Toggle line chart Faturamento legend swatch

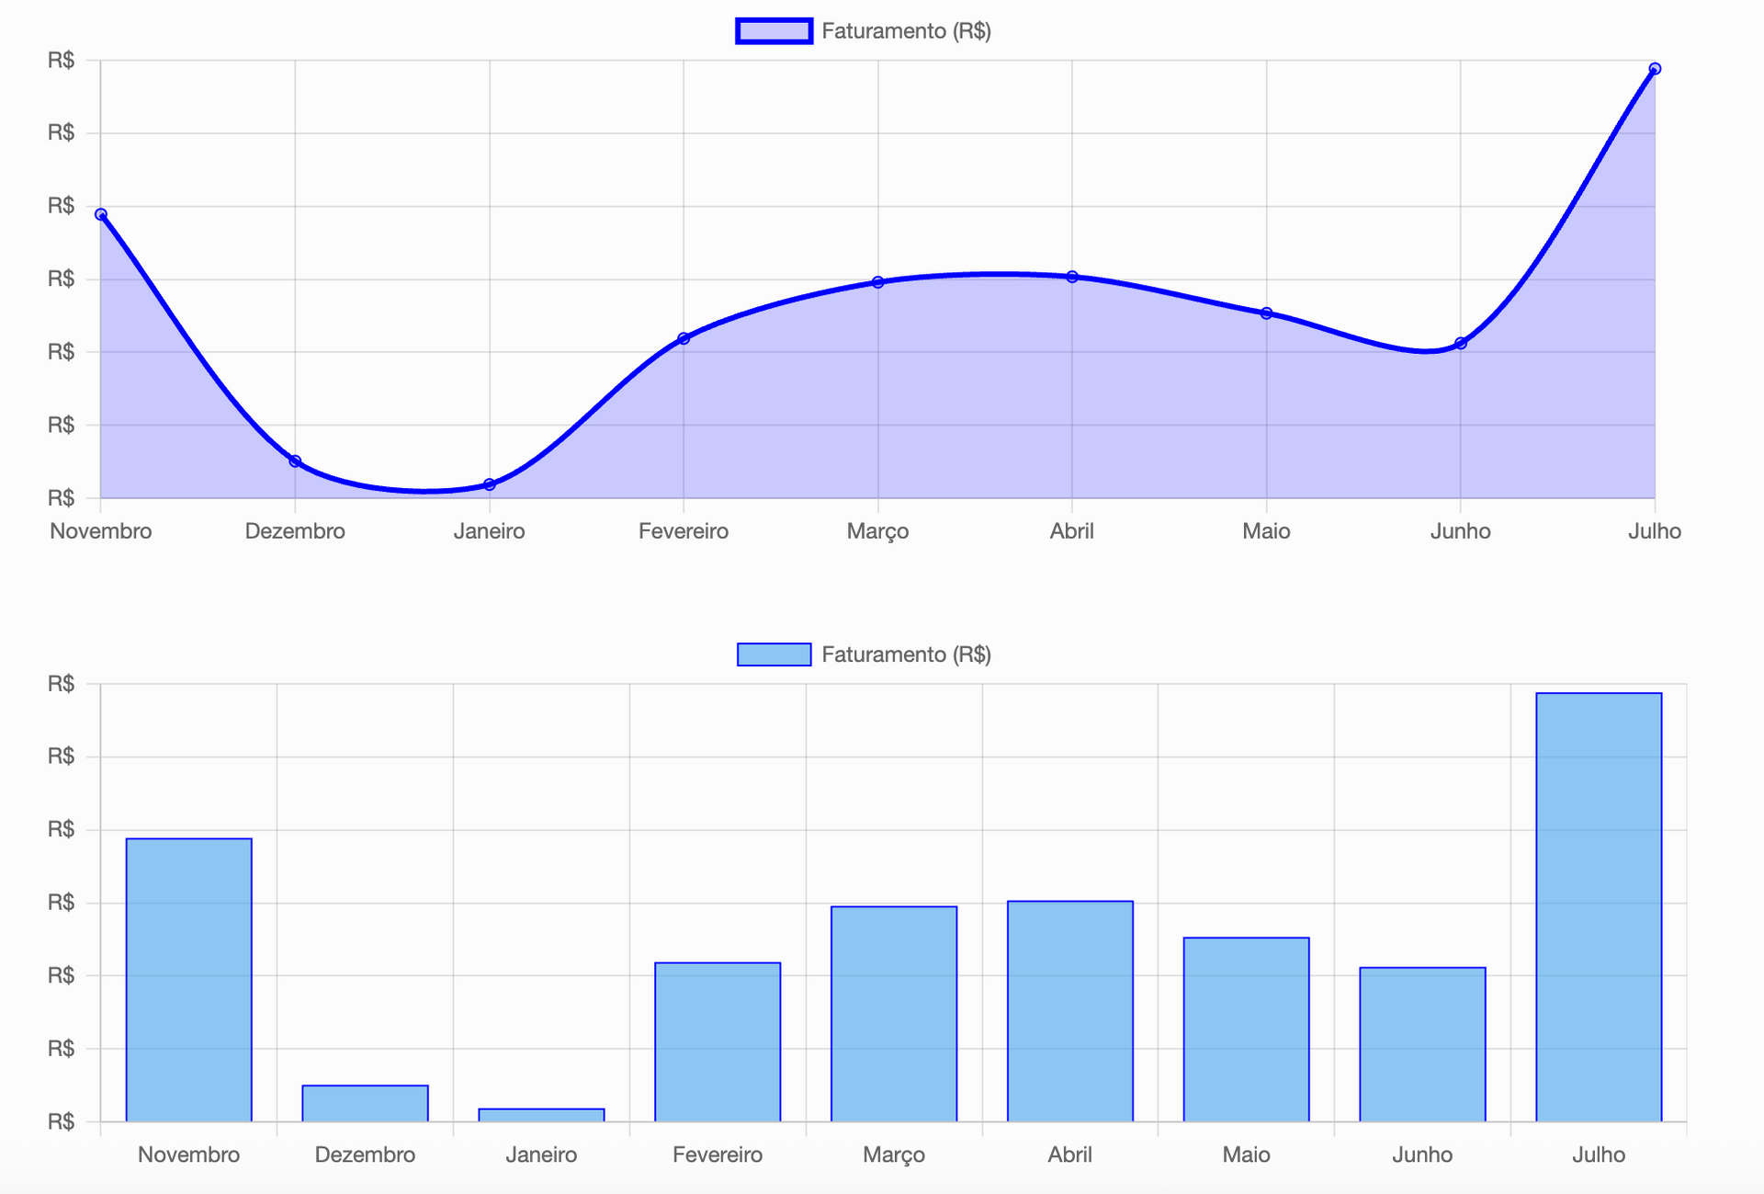point(774,31)
